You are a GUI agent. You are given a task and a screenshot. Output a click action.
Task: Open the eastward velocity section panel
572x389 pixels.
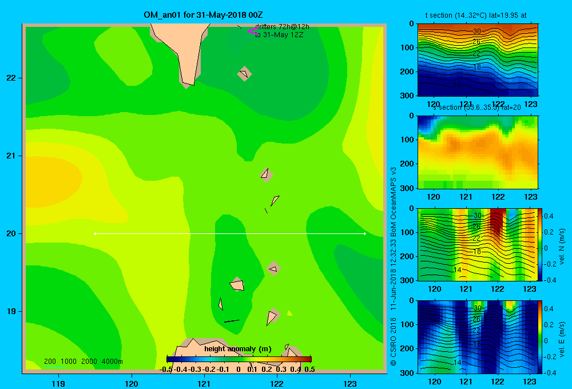tap(477, 337)
